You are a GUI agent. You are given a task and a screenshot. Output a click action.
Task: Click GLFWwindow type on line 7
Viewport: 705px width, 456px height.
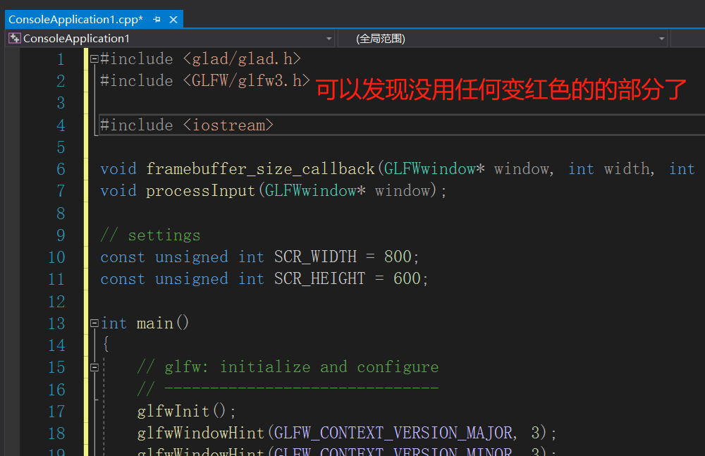point(311,191)
